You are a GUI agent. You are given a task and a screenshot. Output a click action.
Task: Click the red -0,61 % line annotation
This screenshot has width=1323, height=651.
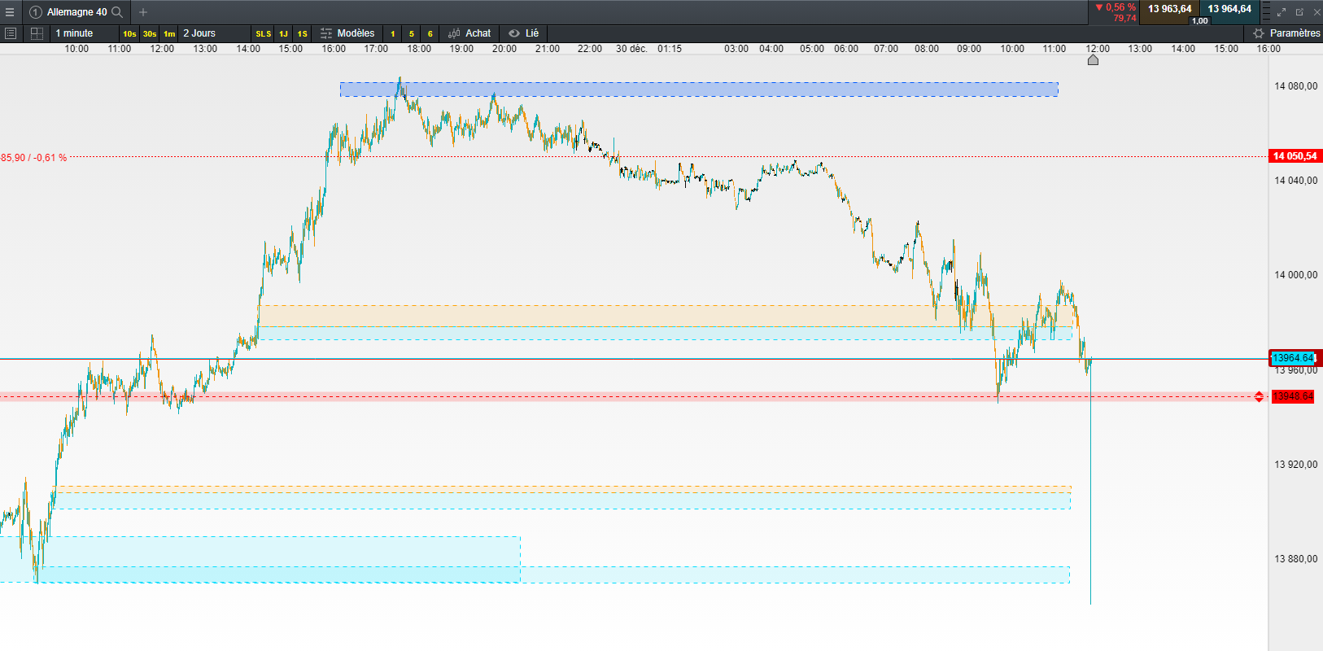[x=33, y=158]
